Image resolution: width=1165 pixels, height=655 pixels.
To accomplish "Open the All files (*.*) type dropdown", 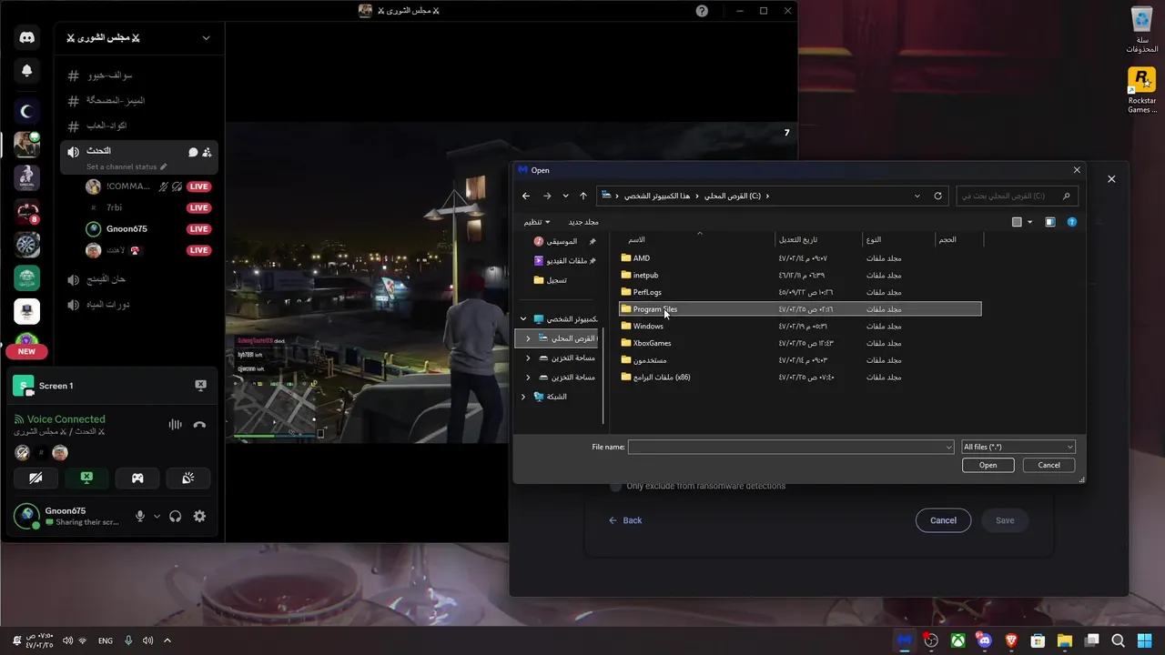I will (x=1018, y=447).
